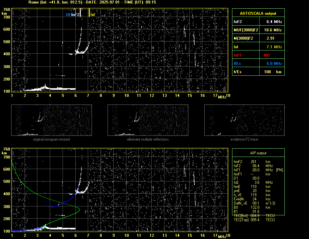Screen dimensions: 309x239
Task: Click the TEC[Bot] 004.9 TECU row
Action: 254,216
